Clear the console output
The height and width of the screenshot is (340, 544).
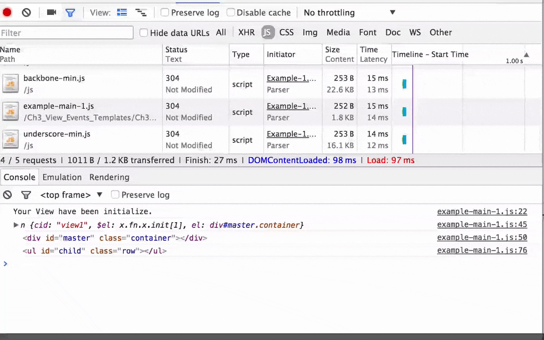pos(8,195)
